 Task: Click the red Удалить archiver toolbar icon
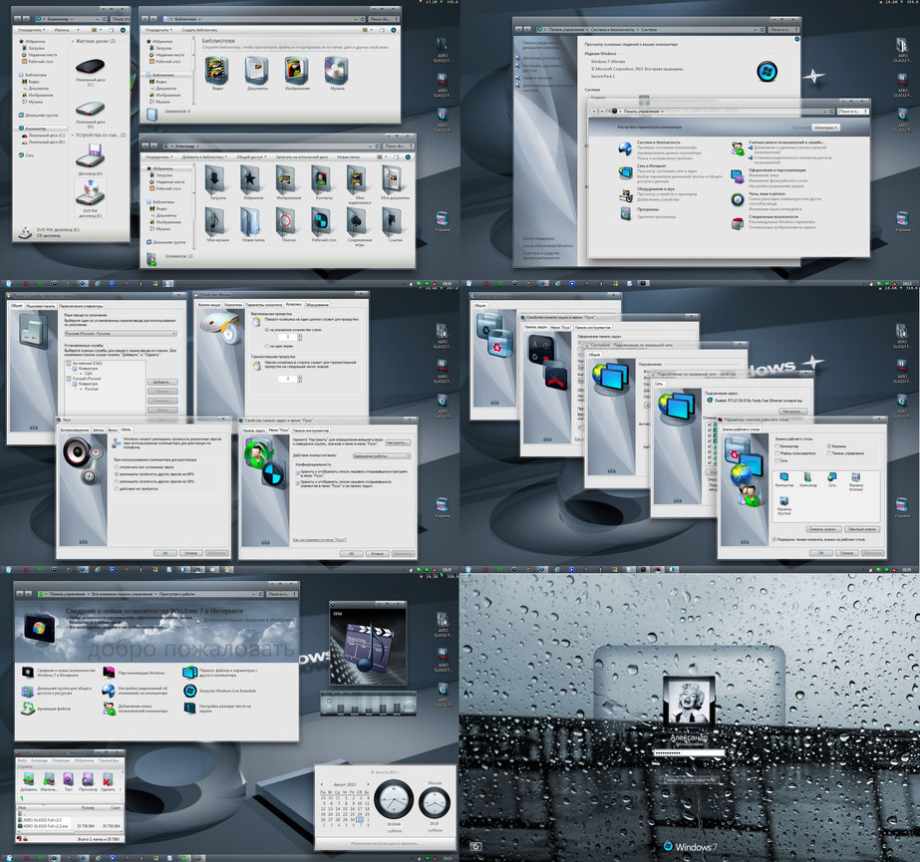[108, 780]
